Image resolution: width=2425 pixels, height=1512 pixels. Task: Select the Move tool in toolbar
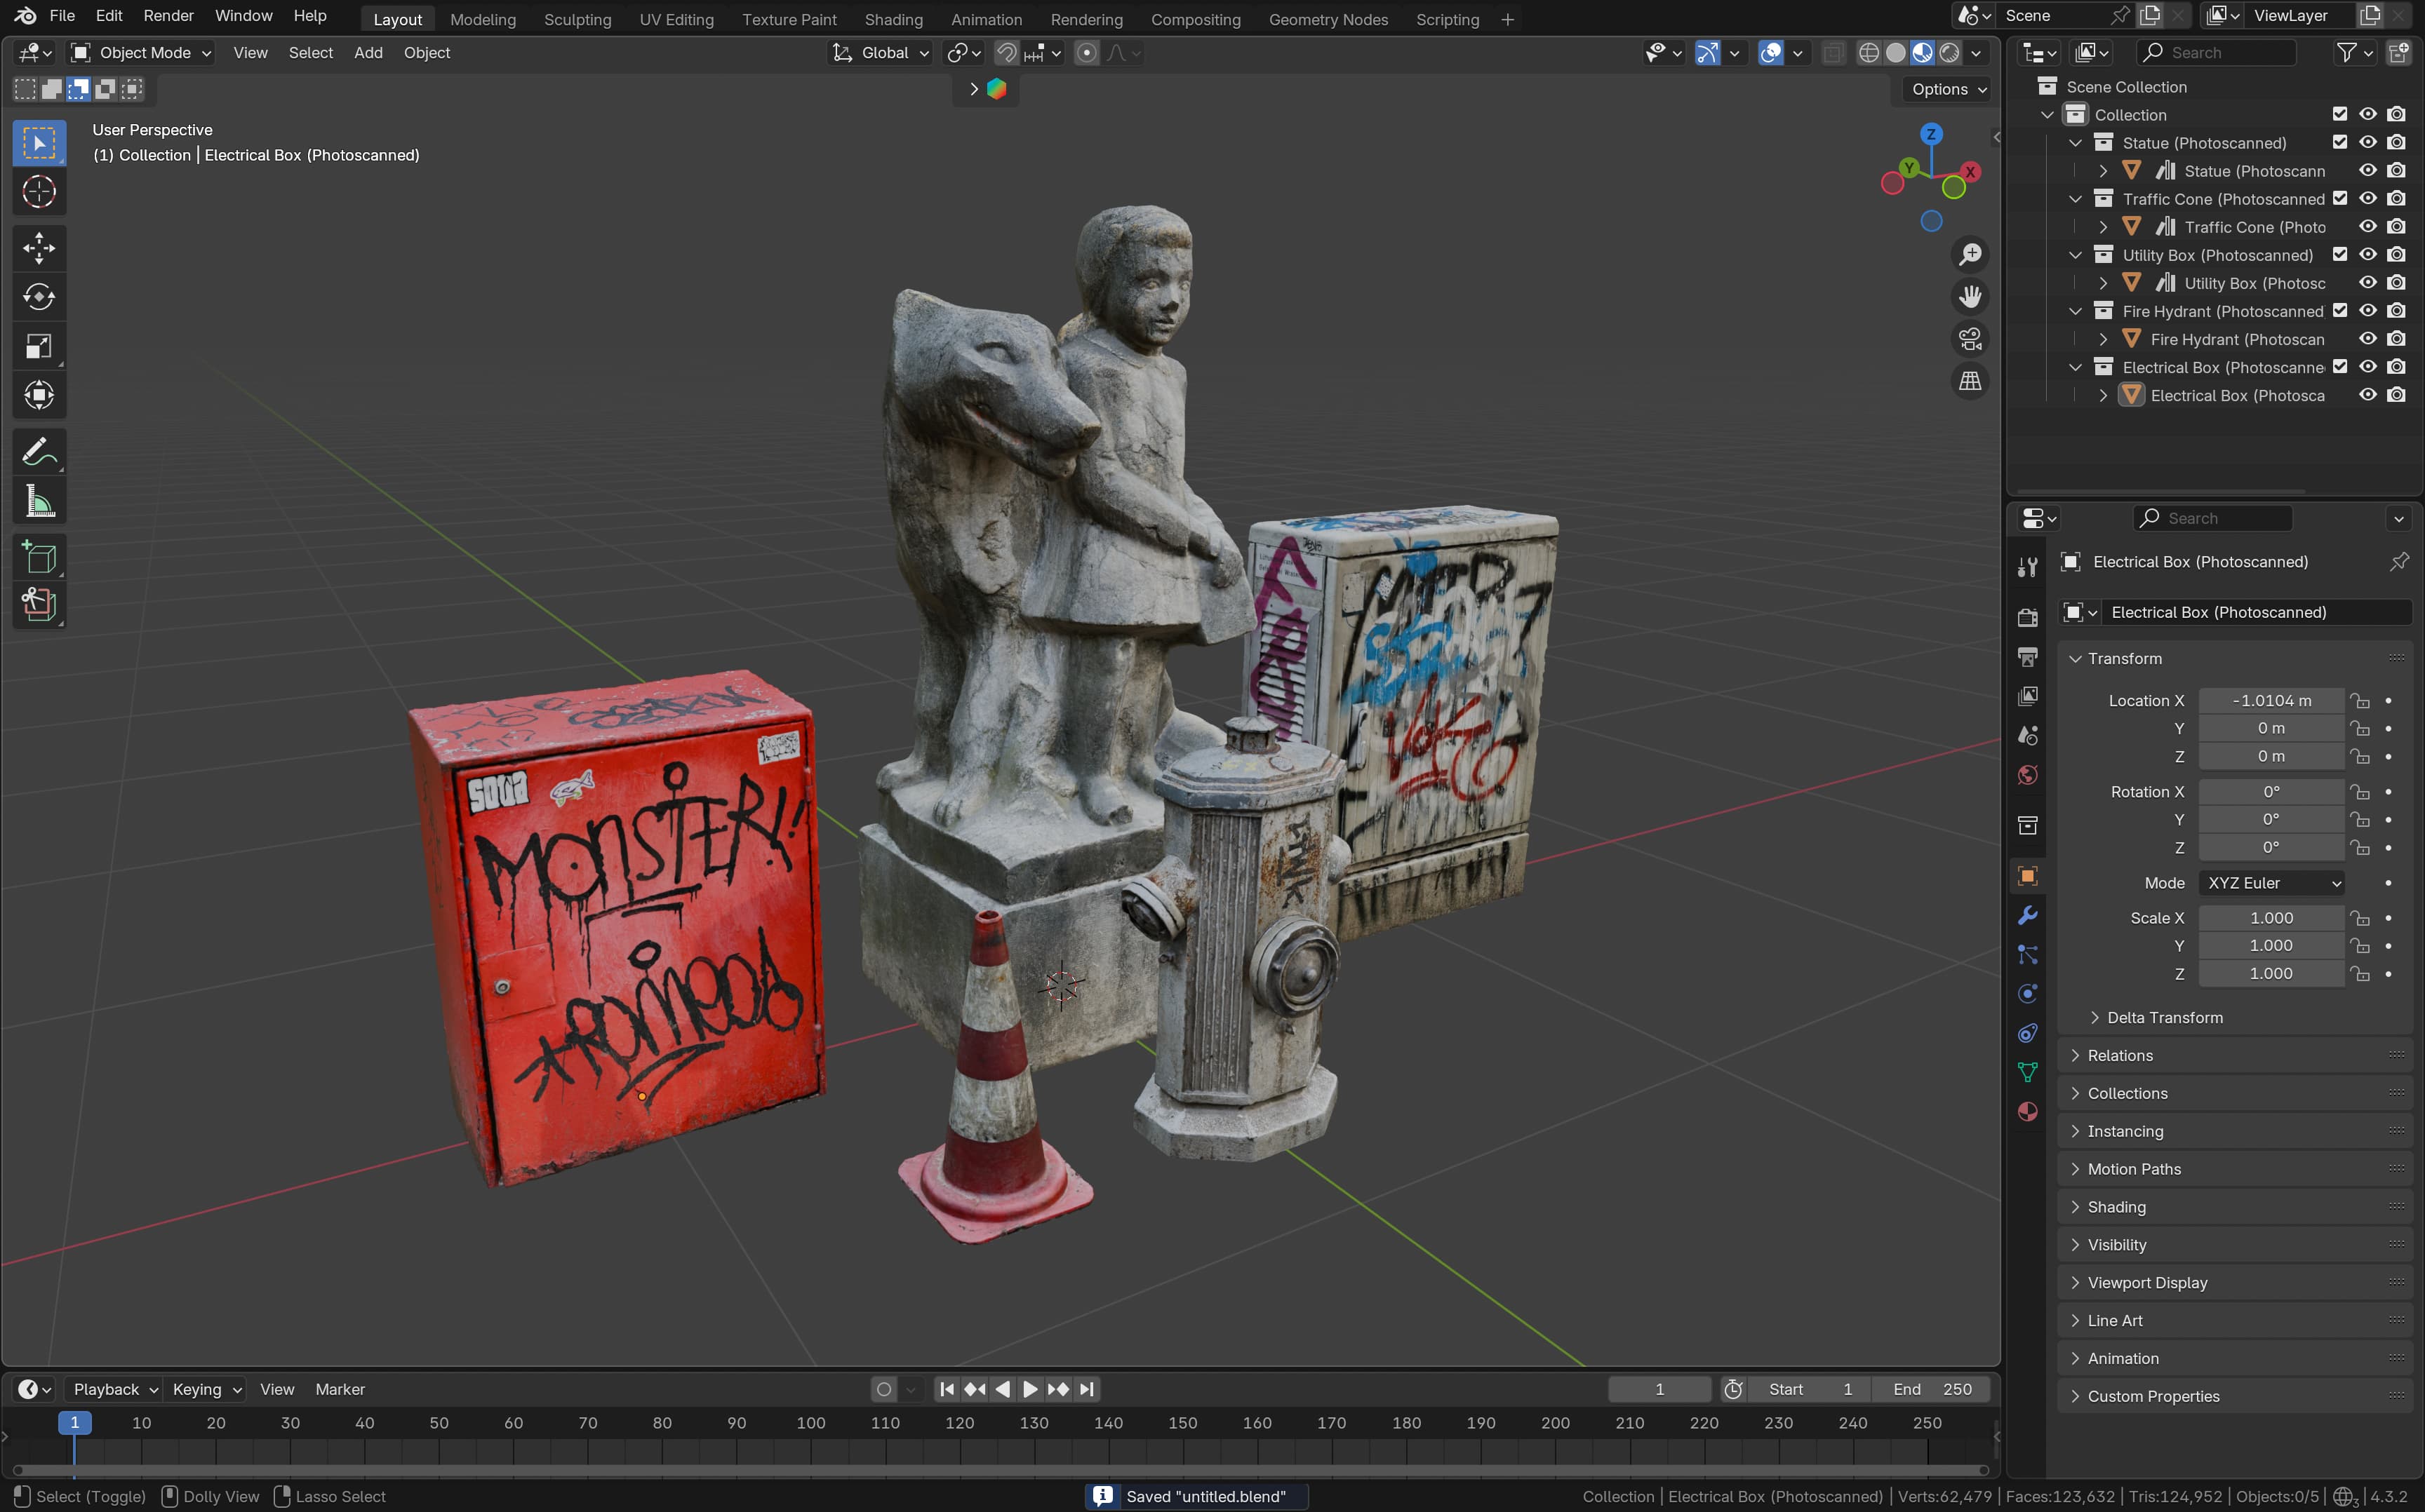pyautogui.click(x=39, y=248)
